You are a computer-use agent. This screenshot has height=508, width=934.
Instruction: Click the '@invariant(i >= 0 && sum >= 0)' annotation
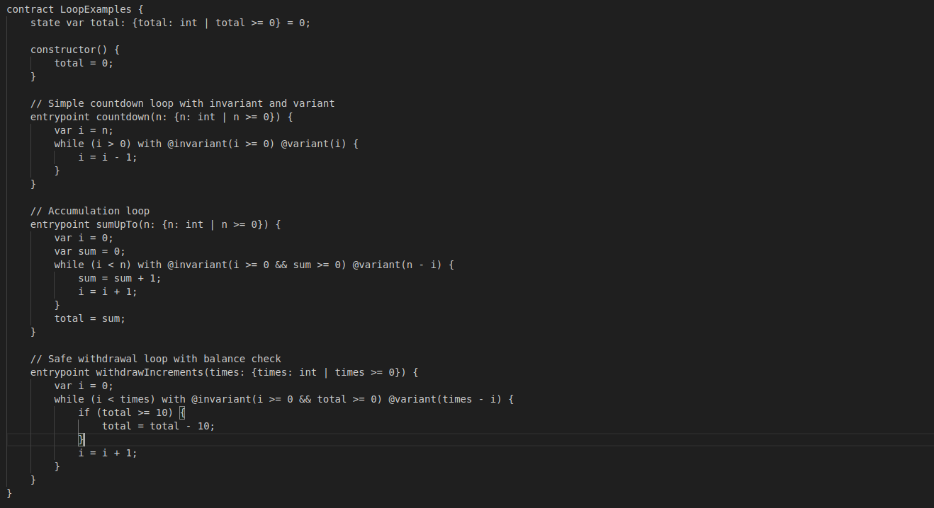point(257,265)
